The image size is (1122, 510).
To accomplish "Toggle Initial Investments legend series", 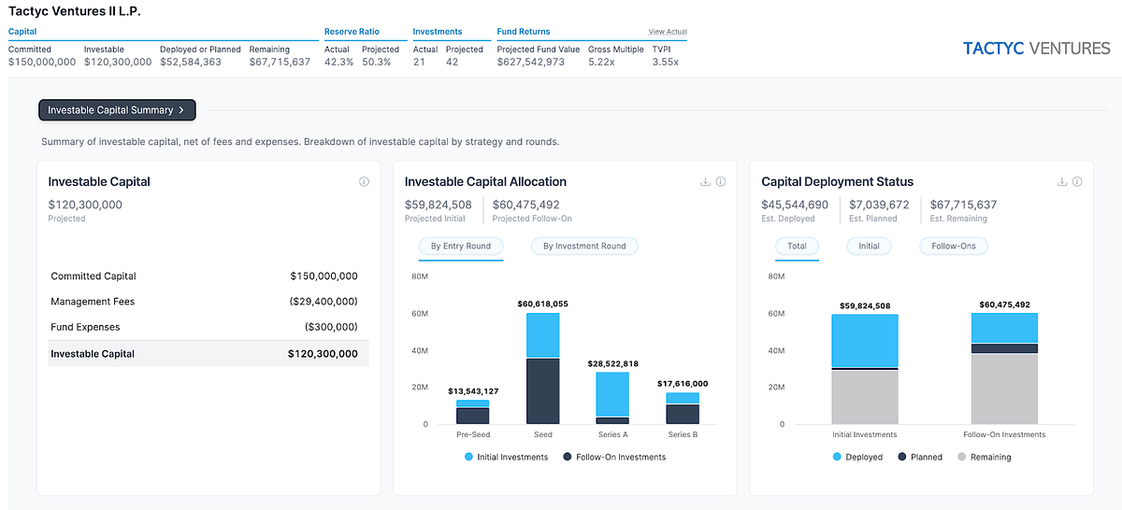I will [x=508, y=457].
